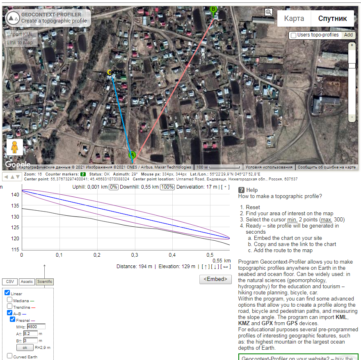Select the CSV tab
Image resolution: width=361 pixels, height=360 pixels.
click(x=10, y=282)
